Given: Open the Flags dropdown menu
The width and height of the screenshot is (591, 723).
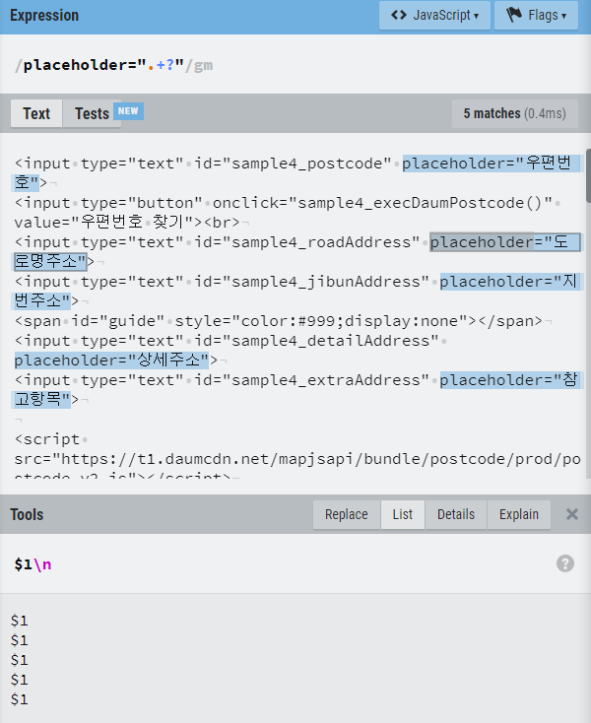Looking at the screenshot, I should click(536, 15).
